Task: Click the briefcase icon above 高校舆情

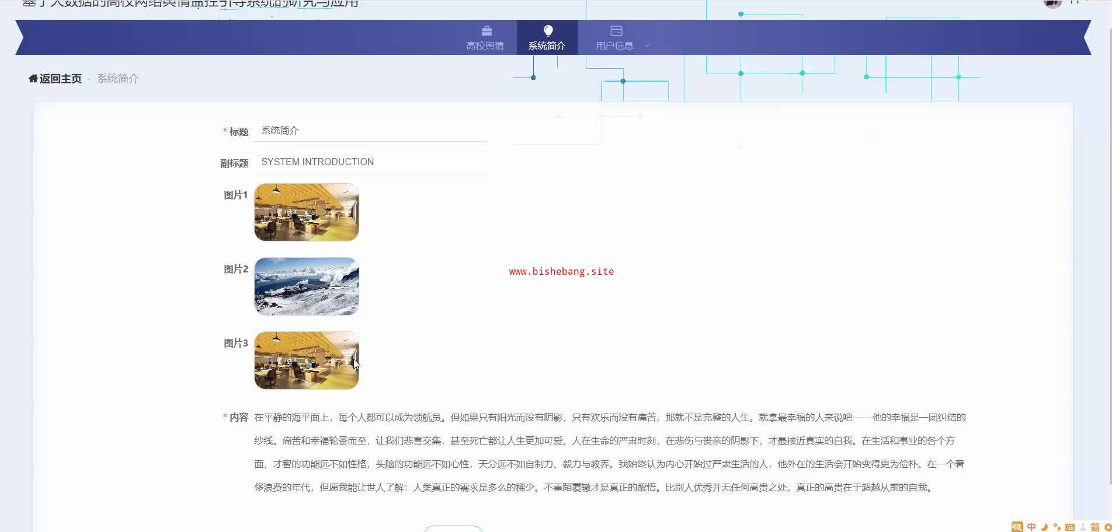Action: click(487, 31)
